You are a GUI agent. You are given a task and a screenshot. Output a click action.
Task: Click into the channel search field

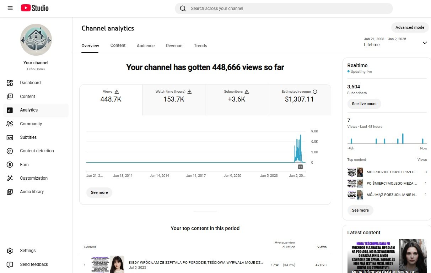click(284, 9)
